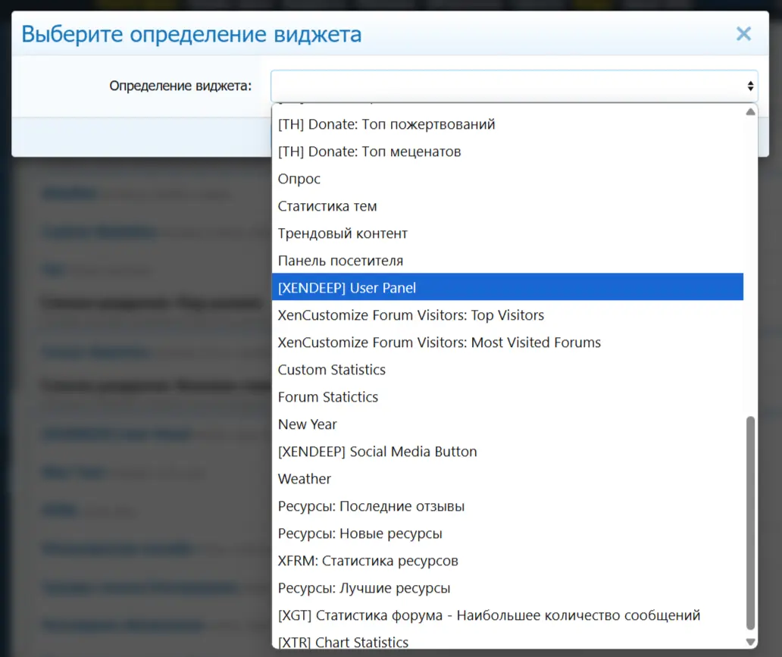The width and height of the screenshot is (782, 657).
Task: Choose the "Weather" widget
Action: click(x=305, y=478)
